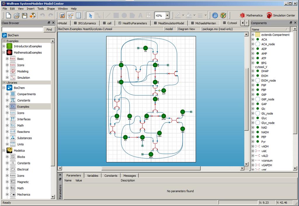Switch to the IRS1dynamics tab
The image size is (299, 206).
click(x=85, y=23)
